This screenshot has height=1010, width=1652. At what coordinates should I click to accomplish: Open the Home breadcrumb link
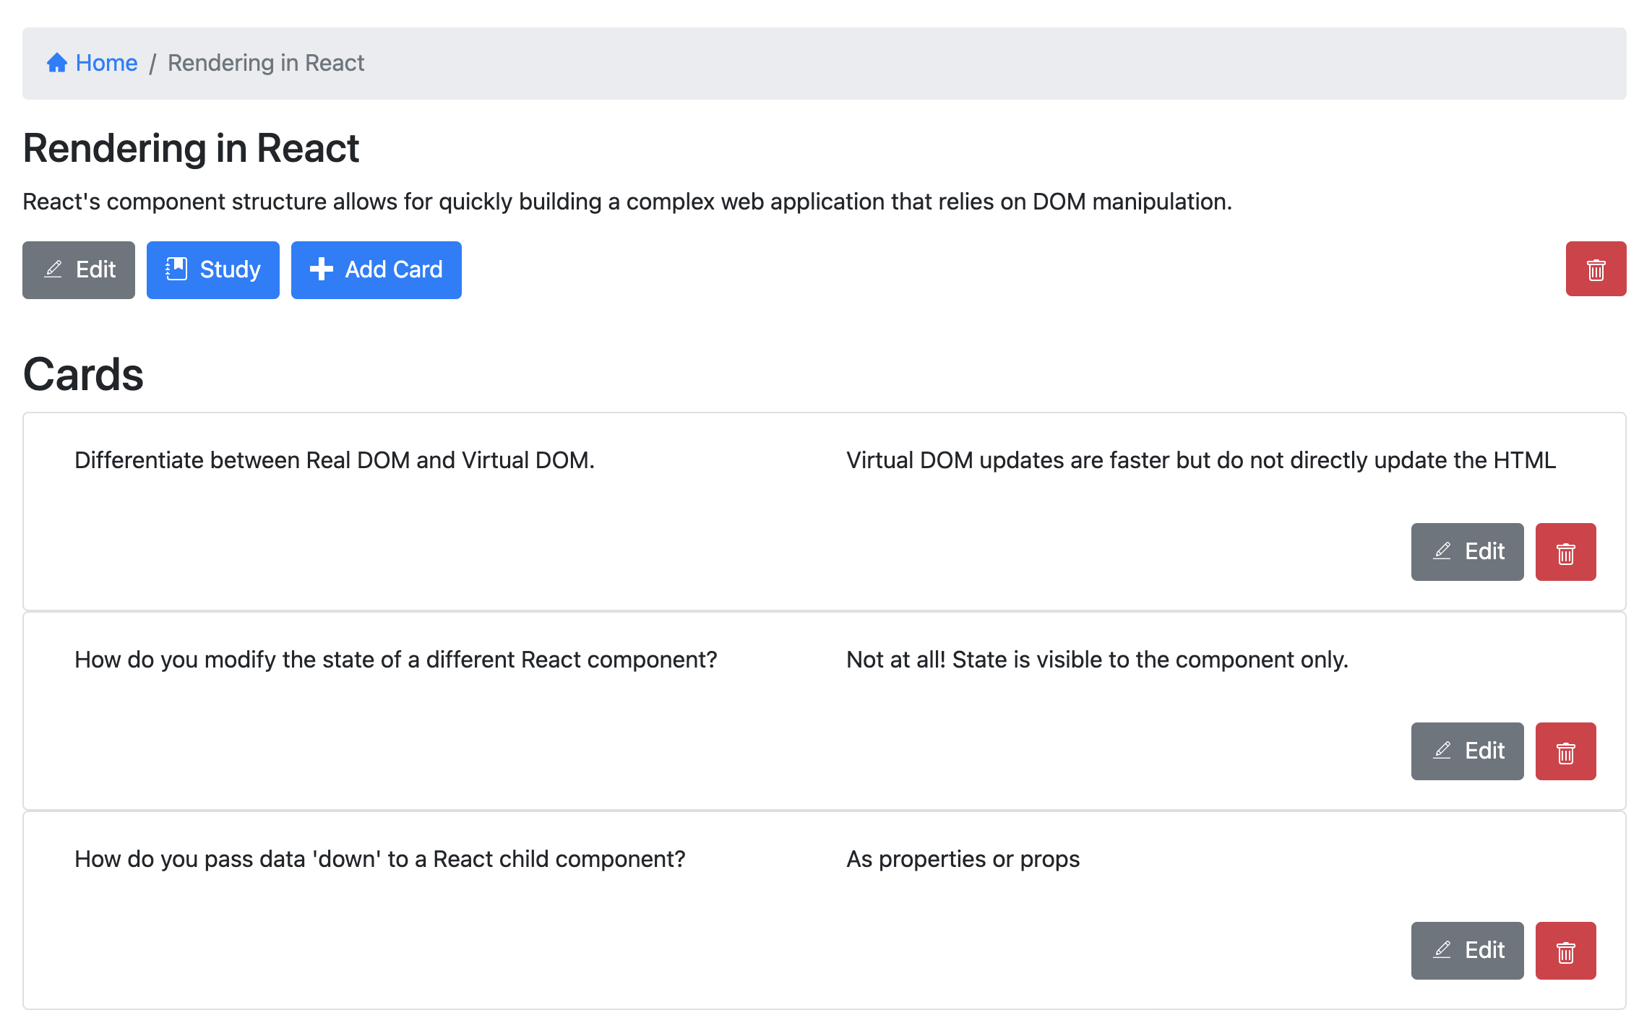pos(106,63)
